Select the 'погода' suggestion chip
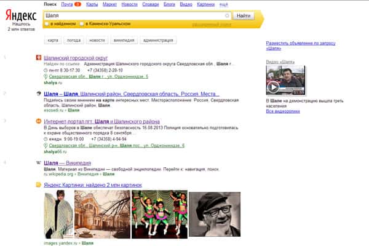This screenshot has height=246, width=369. (x=74, y=40)
